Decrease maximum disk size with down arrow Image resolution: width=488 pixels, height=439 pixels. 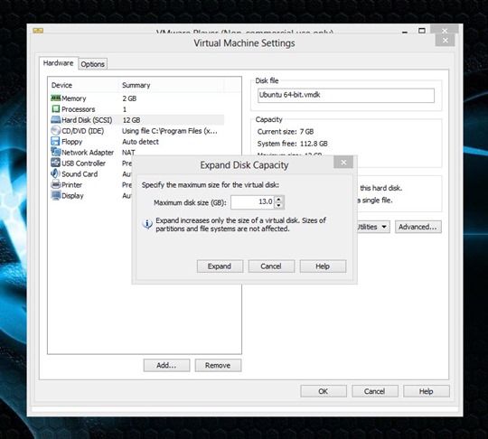click(x=279, y=205)
